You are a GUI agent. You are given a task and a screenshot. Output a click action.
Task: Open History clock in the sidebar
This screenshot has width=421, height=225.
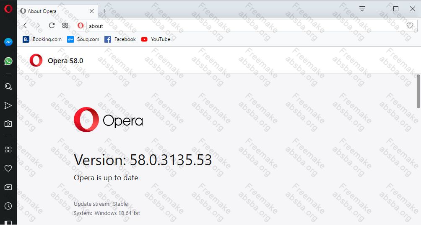click(x=8, y=206)
